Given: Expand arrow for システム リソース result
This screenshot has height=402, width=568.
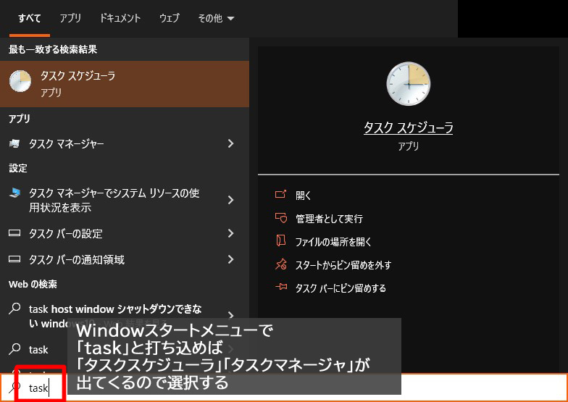Looking at the screenshot, I should pos(230,200).
